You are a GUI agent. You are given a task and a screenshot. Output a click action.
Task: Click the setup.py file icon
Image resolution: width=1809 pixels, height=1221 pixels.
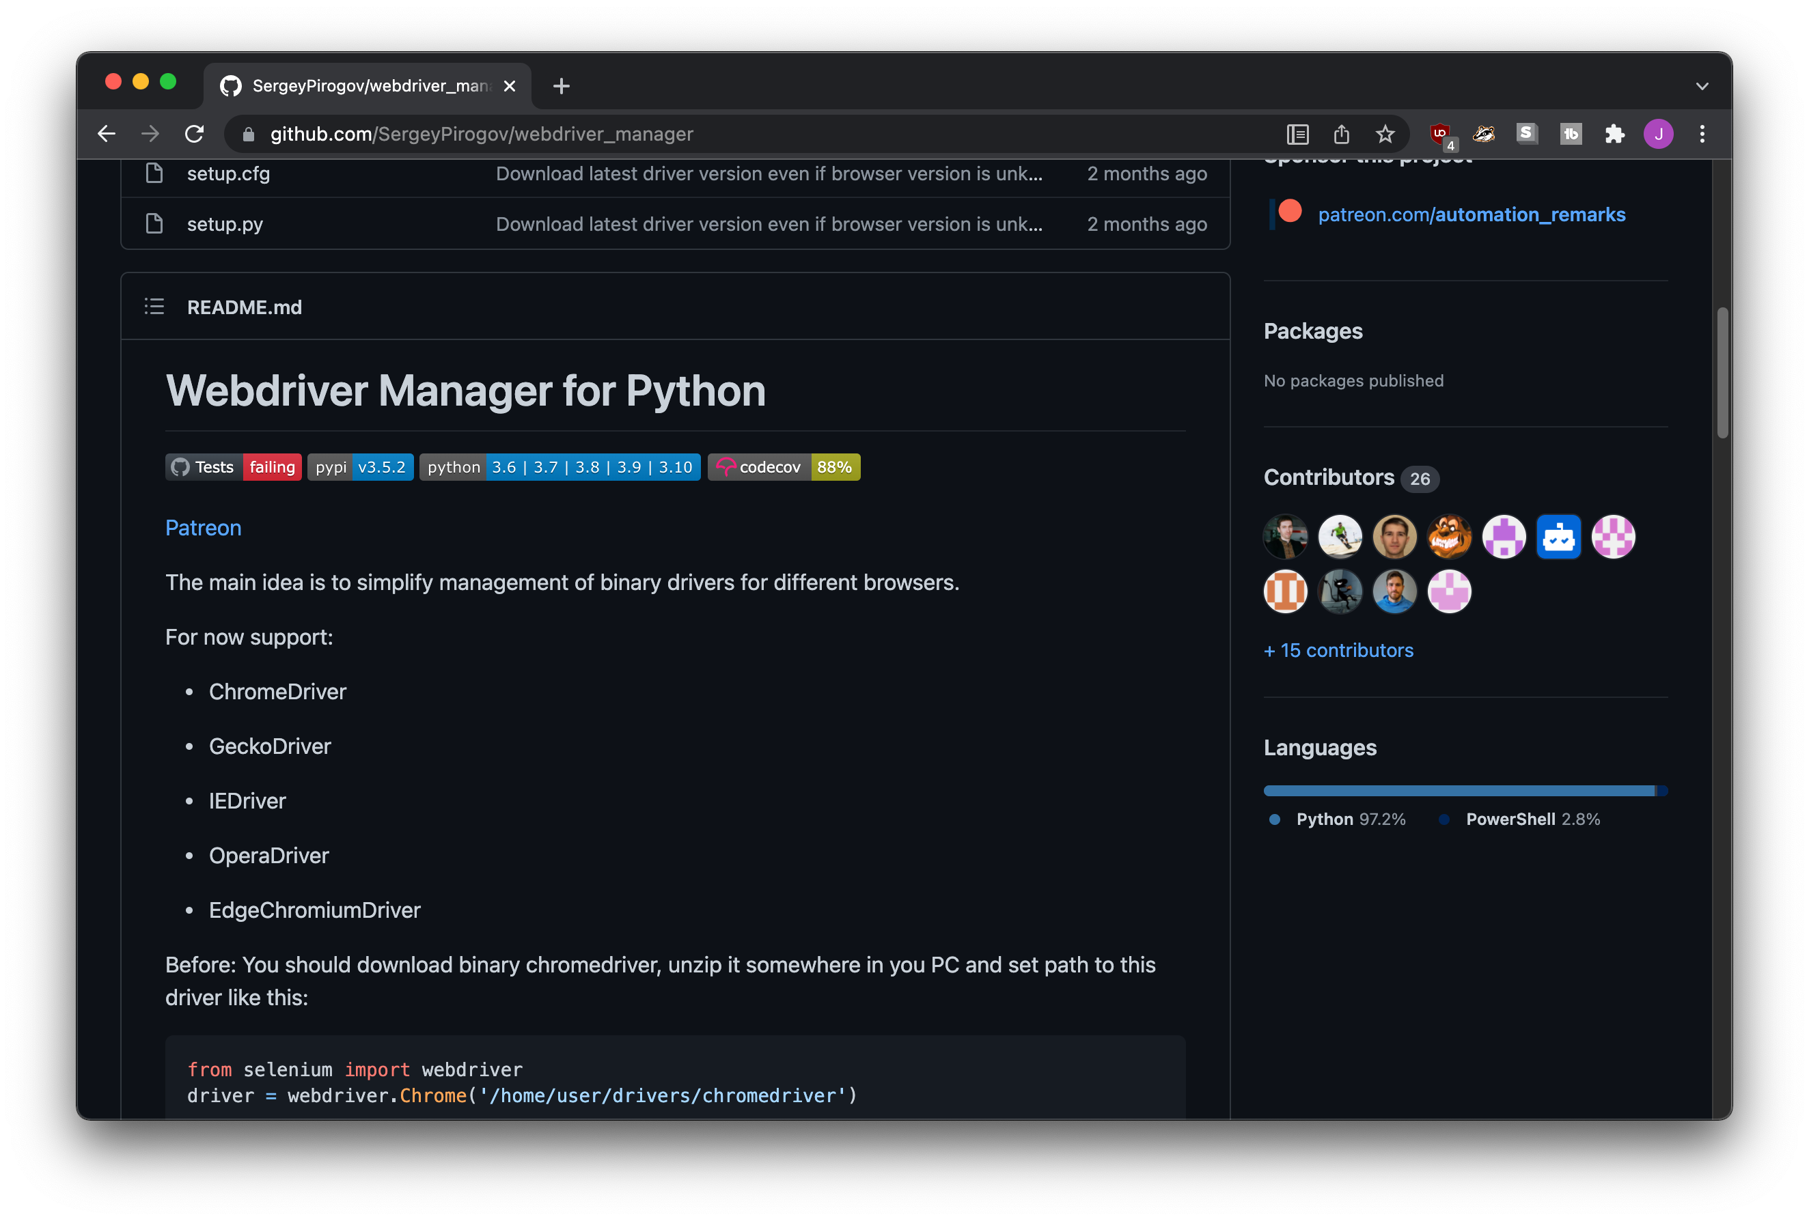153,223
